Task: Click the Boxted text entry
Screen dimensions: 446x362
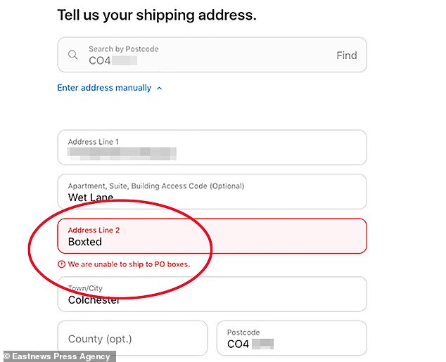Action: [x=85, y=242]
